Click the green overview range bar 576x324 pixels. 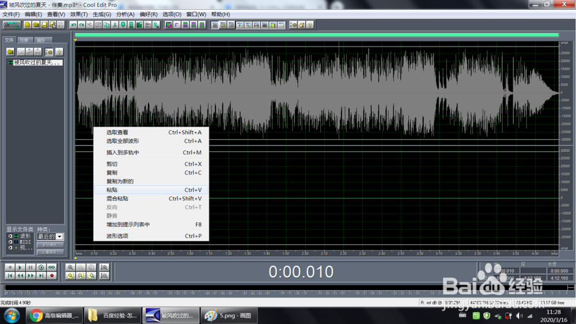coord(317,35)
